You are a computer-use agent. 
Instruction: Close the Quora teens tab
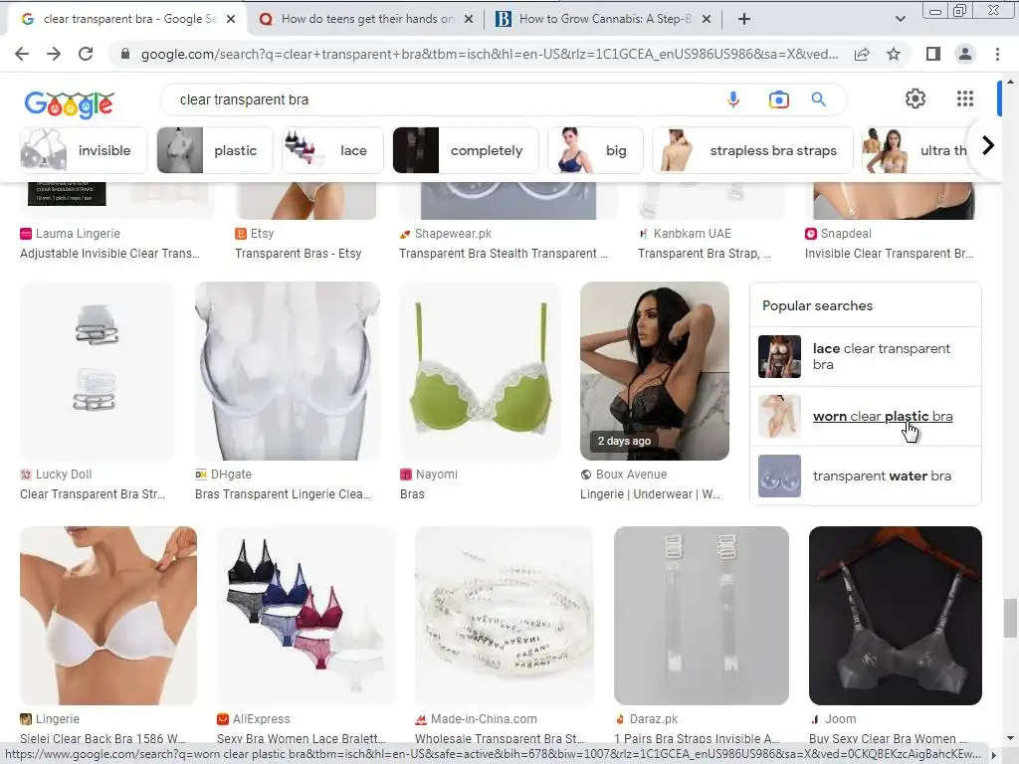tap(469, 20)
